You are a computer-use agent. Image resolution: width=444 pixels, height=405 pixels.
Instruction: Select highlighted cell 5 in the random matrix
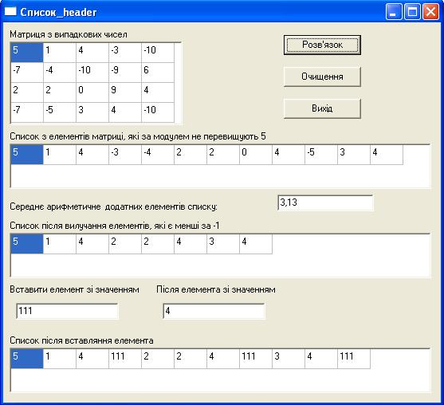pyautogui.click(x=27, y=53)
